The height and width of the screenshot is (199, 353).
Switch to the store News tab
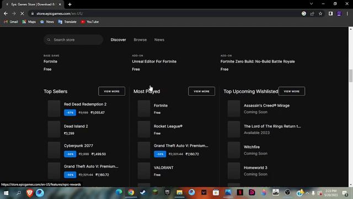tap(159, 40)
